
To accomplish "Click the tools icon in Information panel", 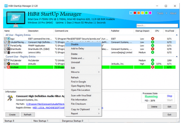I will (x=10, y=98).
